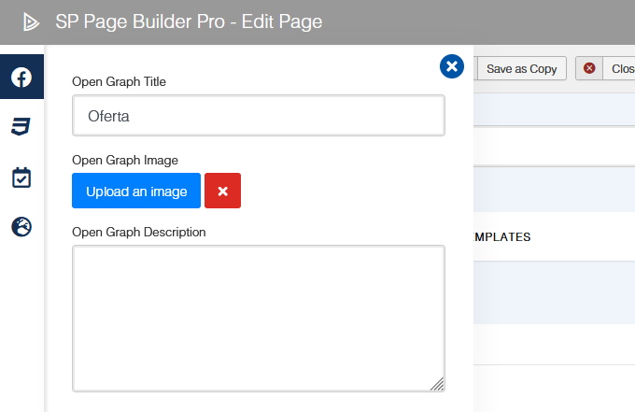Click the red circle icon beside Close
The image size is (635, 412).
tap(590, 68)
